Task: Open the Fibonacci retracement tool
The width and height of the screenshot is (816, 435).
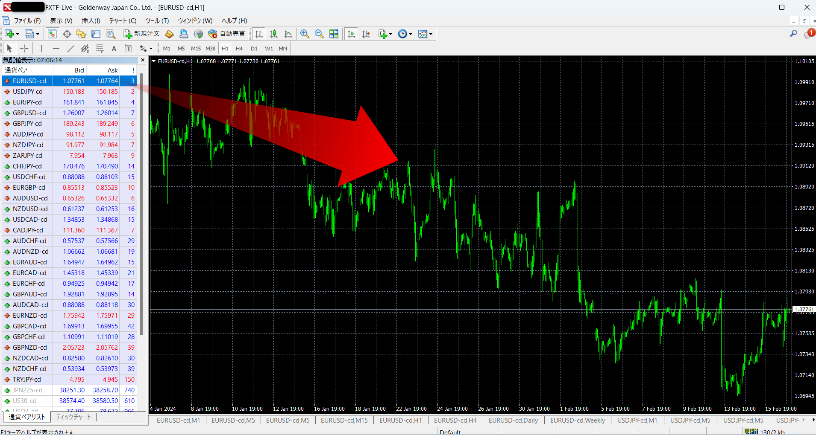Action: [x=100, y=48]
